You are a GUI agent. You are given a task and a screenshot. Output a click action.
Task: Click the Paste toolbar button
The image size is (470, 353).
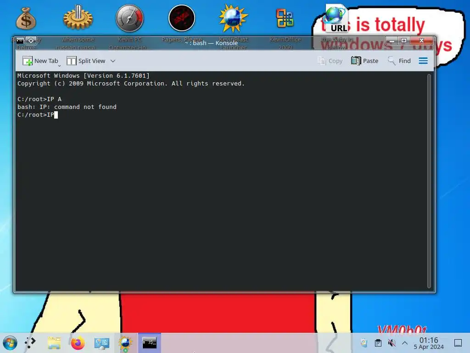pyautogui.click(x=364, y=61)
